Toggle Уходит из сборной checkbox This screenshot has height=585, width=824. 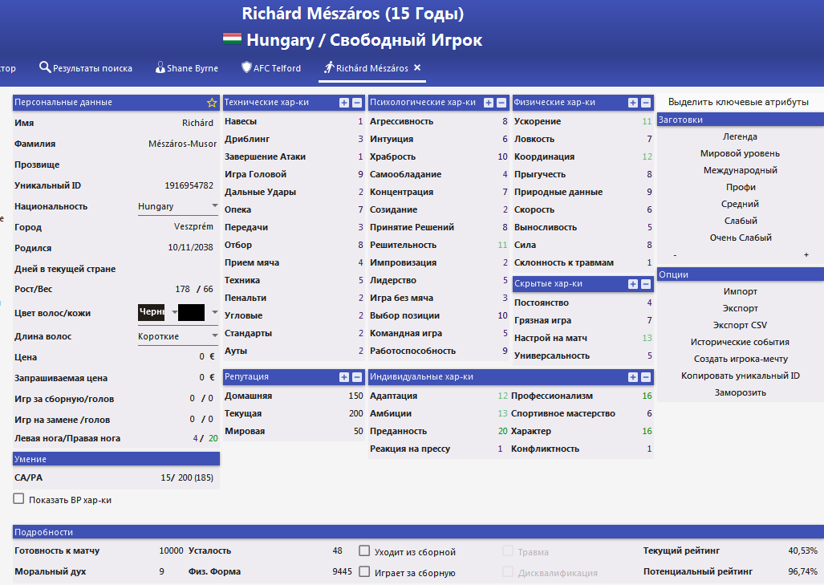pyautogui.click(x=364, y=550)
